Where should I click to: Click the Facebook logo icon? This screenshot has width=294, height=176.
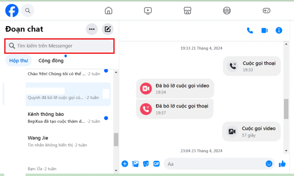point(11,10)
